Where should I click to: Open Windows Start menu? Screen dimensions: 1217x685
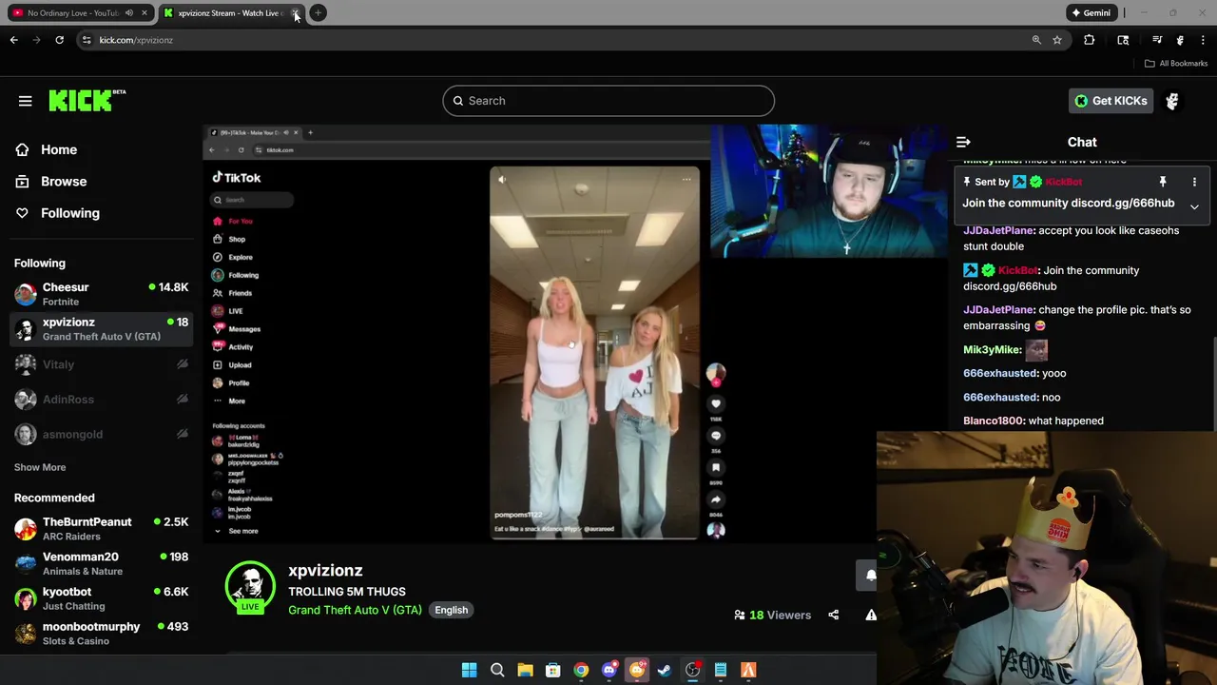[469, 671]
